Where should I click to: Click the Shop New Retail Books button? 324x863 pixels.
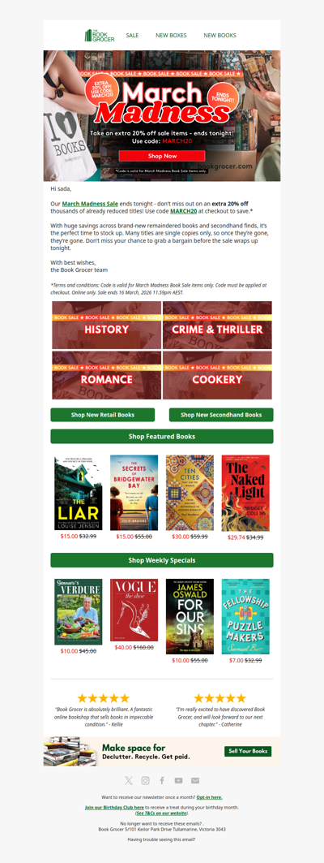click(103, 415)
